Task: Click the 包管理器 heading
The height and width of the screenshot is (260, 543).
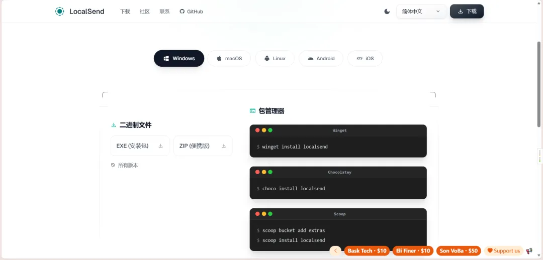Action: pos(271,111)
